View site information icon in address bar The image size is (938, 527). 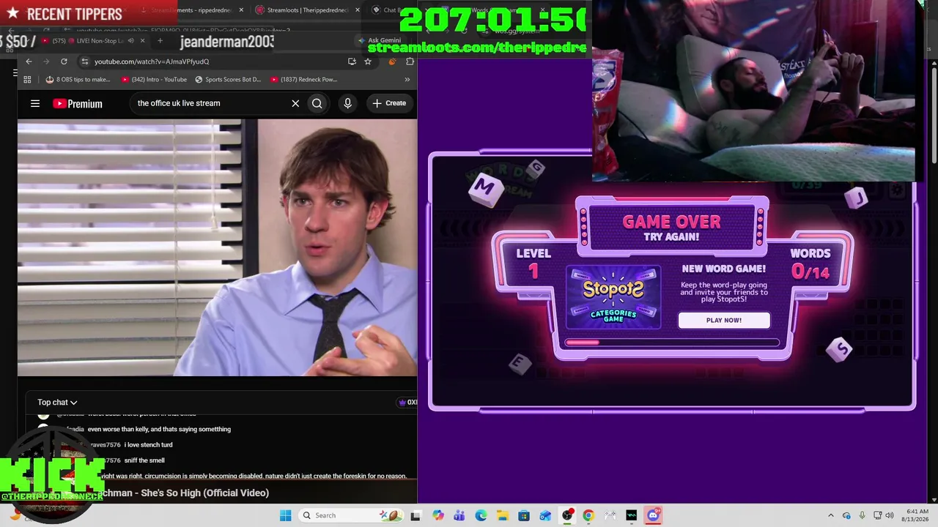[85, 61]
